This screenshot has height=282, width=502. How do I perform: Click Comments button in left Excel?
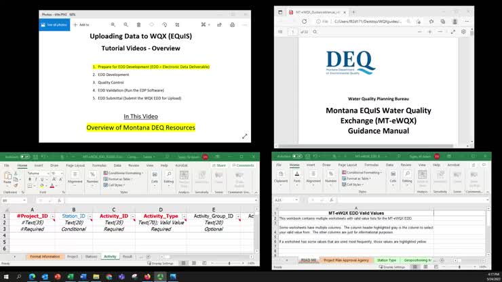tap(244, 165)
